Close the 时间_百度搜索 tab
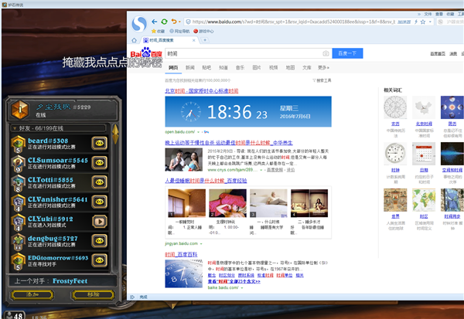This screenshot has width=464, height=319. (194, 40)
